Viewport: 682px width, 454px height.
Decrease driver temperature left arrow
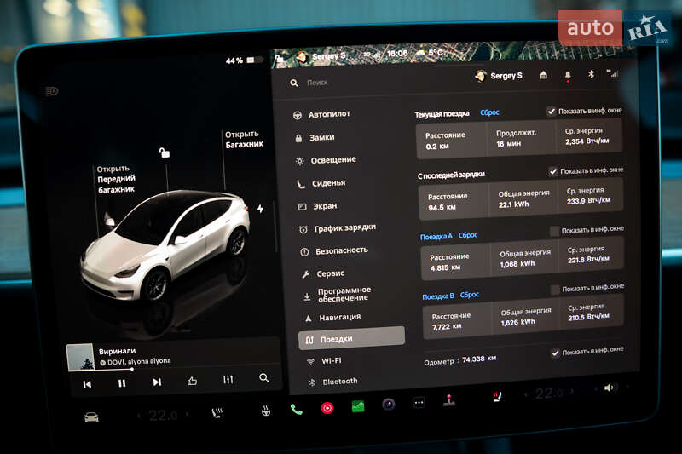[139, 417]
